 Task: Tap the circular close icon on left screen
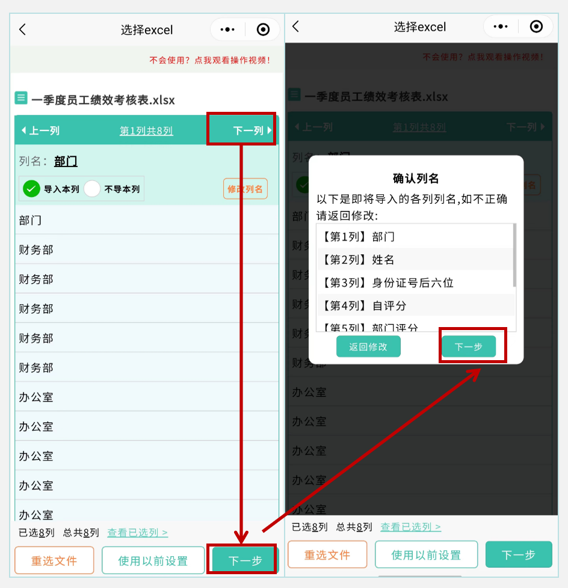(x=263, y=29)
